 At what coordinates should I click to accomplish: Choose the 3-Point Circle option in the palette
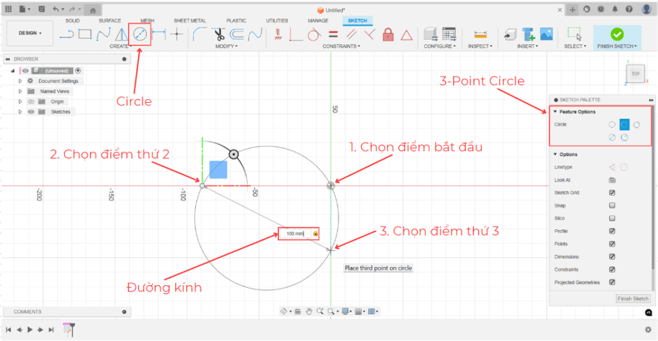(624, 125)
